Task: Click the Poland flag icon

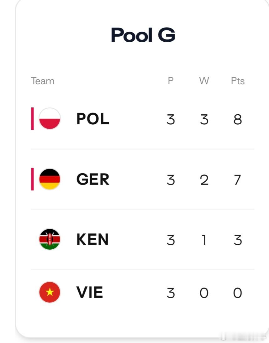Action: [50, 119]
